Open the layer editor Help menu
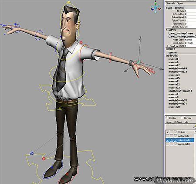The image size is (196, 184). pyautogui.click(x=186, y=122)
